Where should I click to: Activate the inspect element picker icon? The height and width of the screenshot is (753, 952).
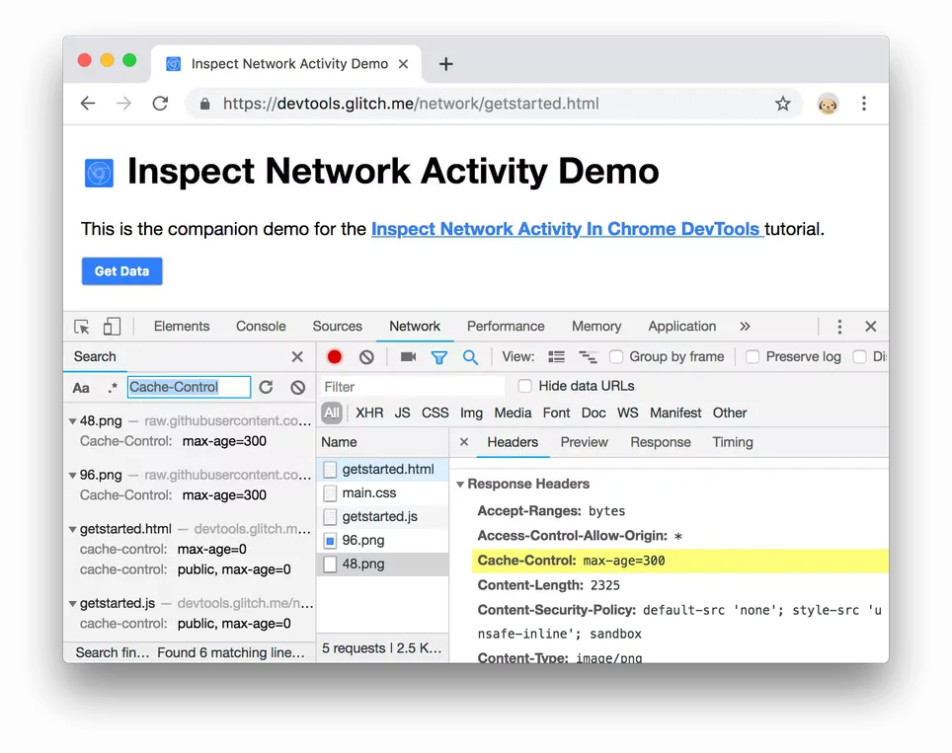point(81,327)
